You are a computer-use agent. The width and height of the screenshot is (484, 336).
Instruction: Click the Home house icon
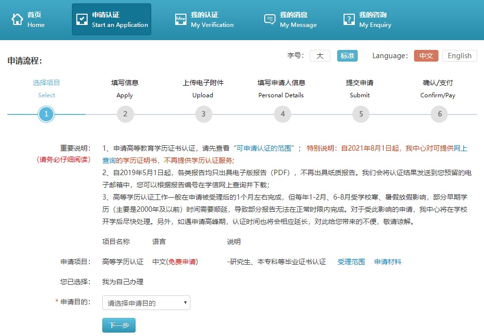(18, 20)
